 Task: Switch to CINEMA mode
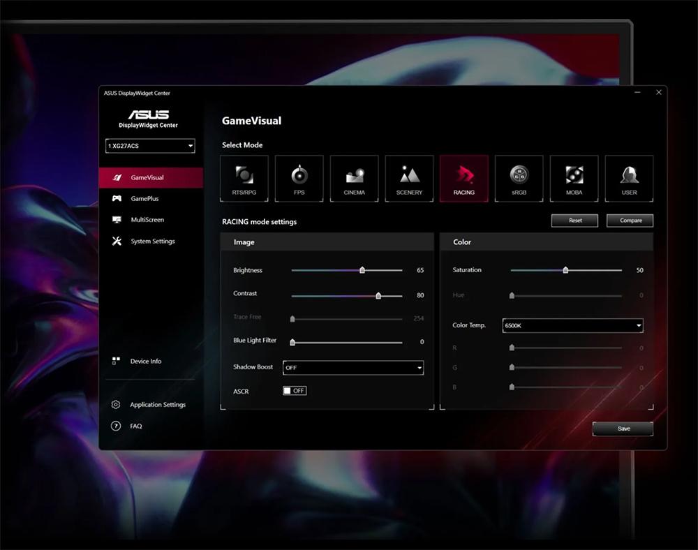tap(354, 178)
